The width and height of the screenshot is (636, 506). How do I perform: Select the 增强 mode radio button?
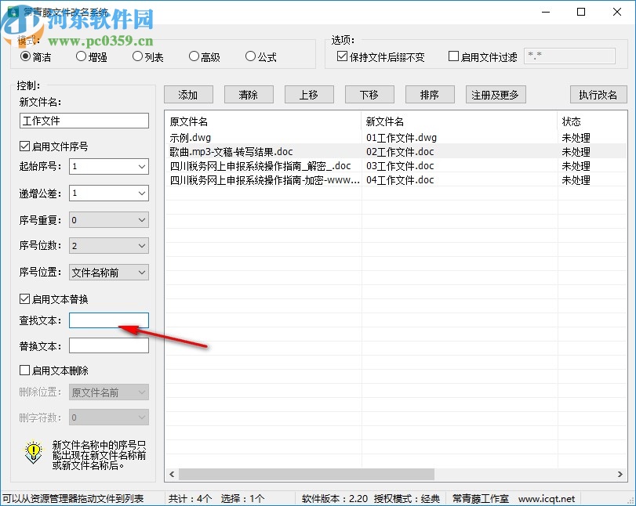(x=82, y=56)
